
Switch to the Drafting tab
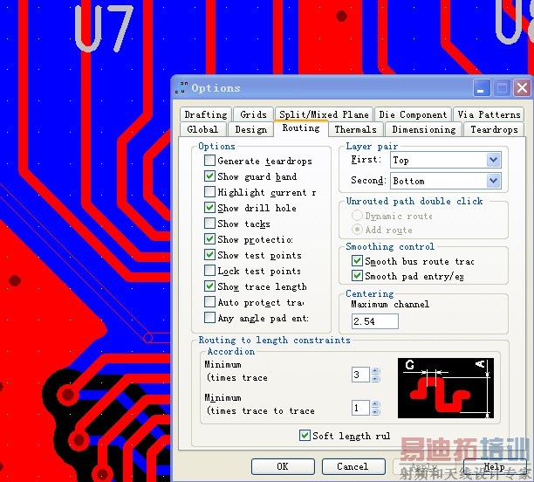click(x=206, y=114)
